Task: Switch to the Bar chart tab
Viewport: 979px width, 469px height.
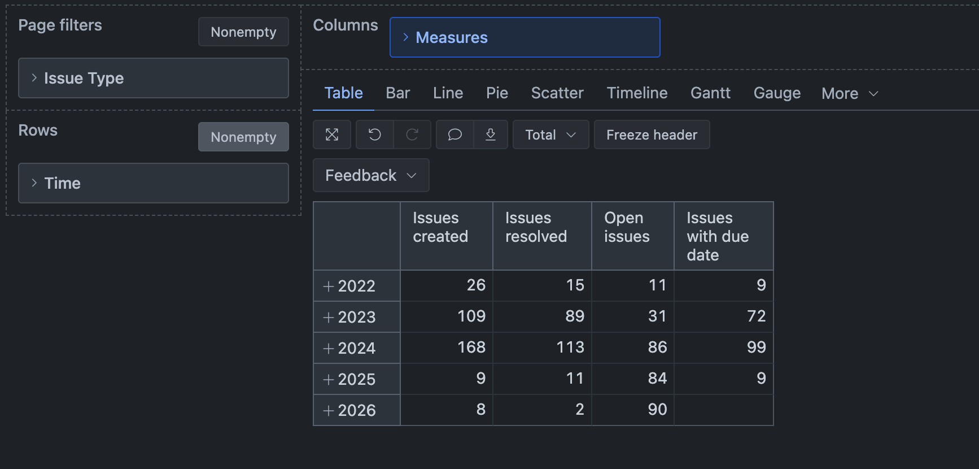Action: point(397,93)
